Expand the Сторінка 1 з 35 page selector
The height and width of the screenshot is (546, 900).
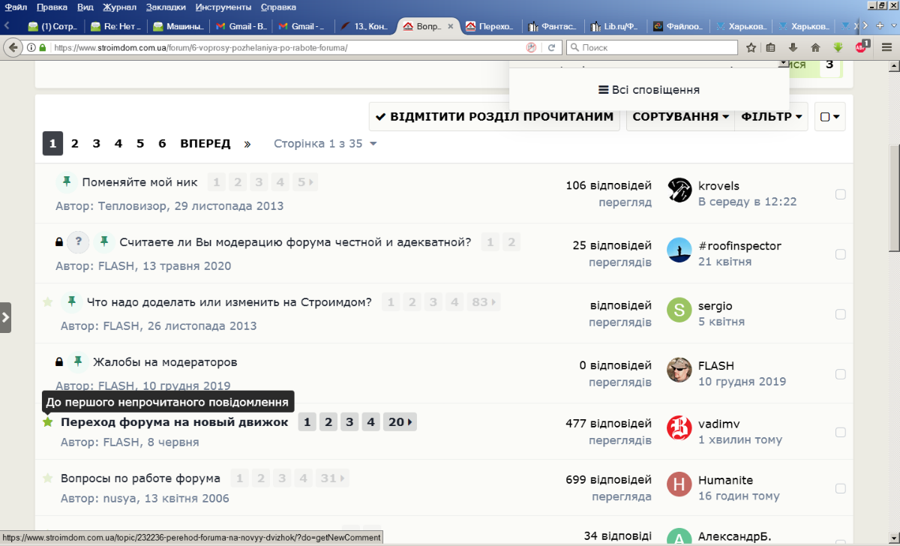pyautogui.click(x=325, y=143)
